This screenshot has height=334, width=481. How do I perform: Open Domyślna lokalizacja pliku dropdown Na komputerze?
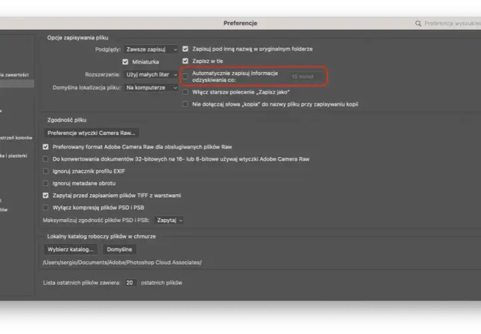tap(151, 88)
